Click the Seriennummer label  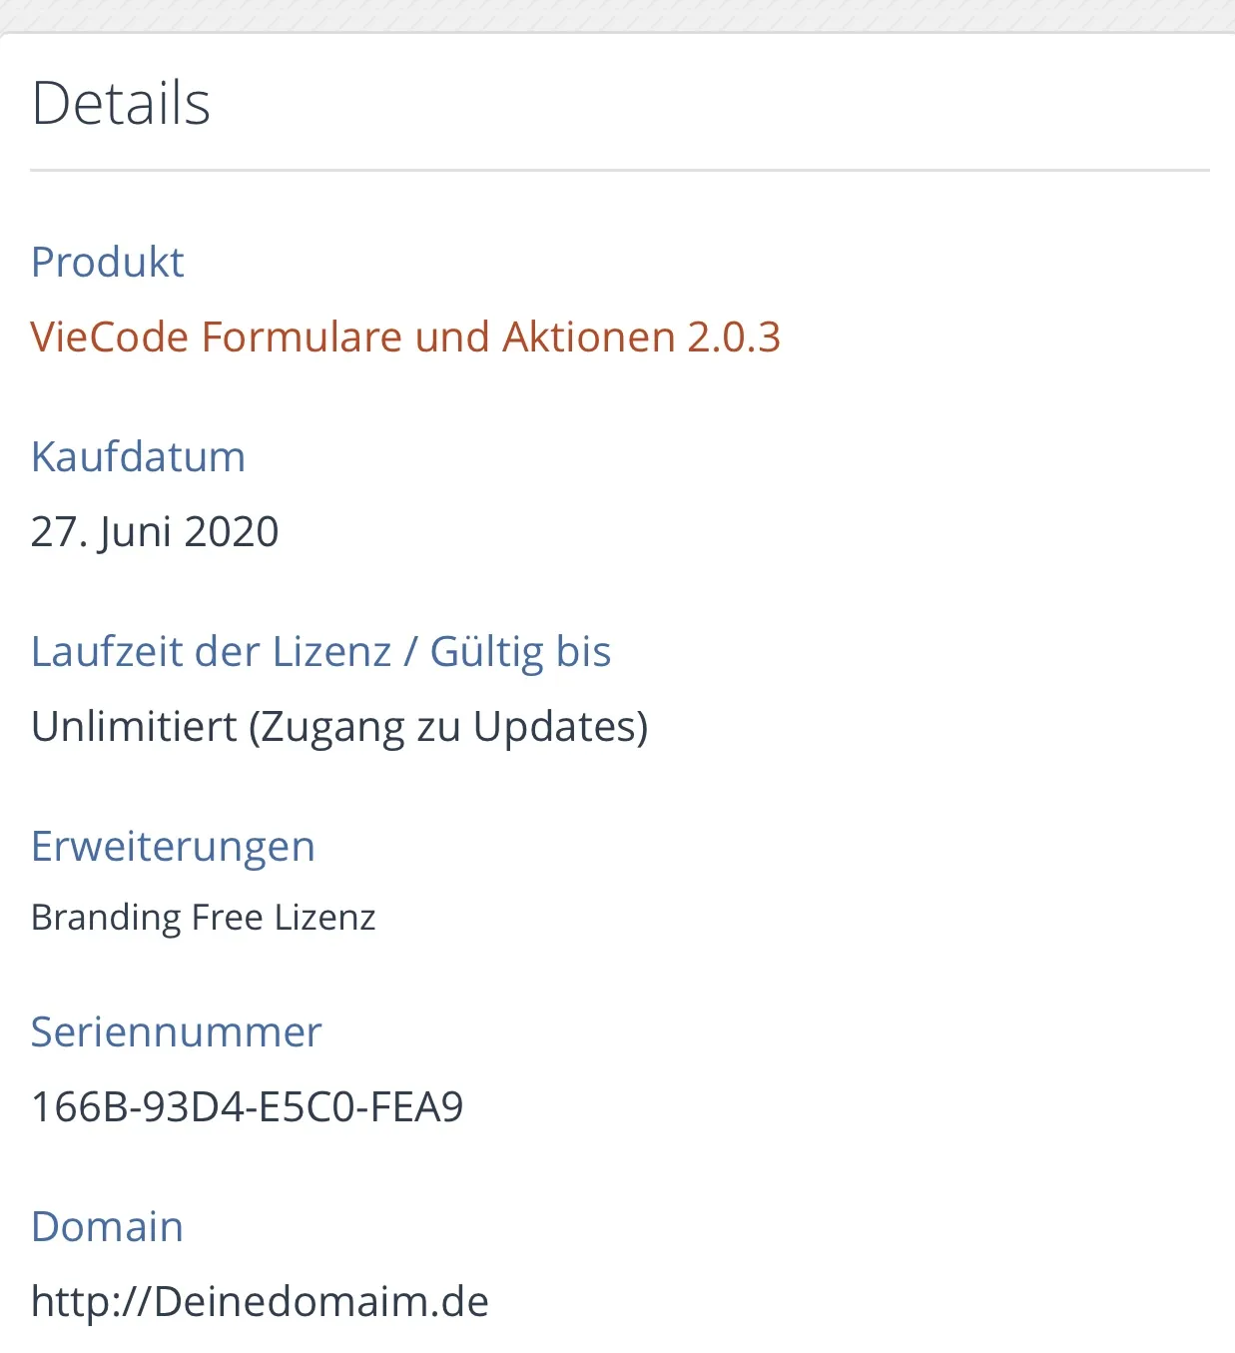[x=176, y=1032]
